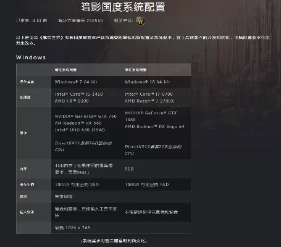
Task: Click the 'Windows' section heading
Action: [31, 57]
